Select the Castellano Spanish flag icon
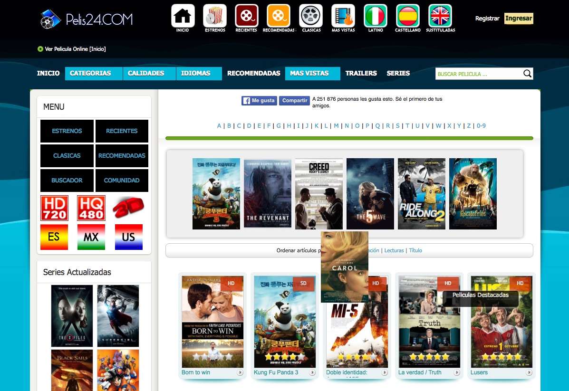Viewport: 569px width, 391px height. 408,16
